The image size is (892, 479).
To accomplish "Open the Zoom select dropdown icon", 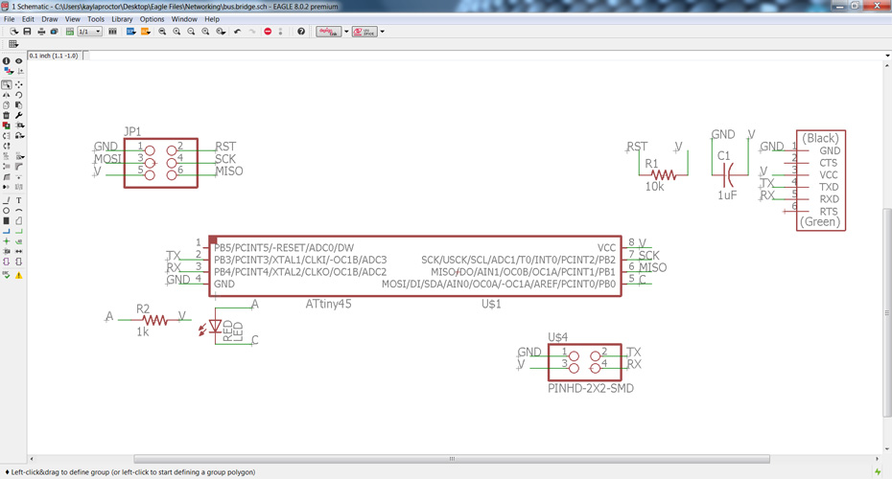I will tap(221, 32).
